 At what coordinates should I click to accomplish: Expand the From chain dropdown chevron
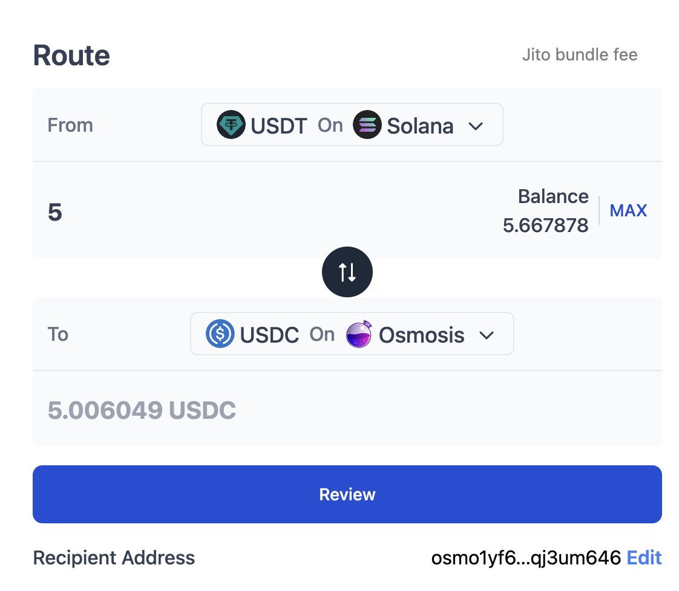(476, 126)
